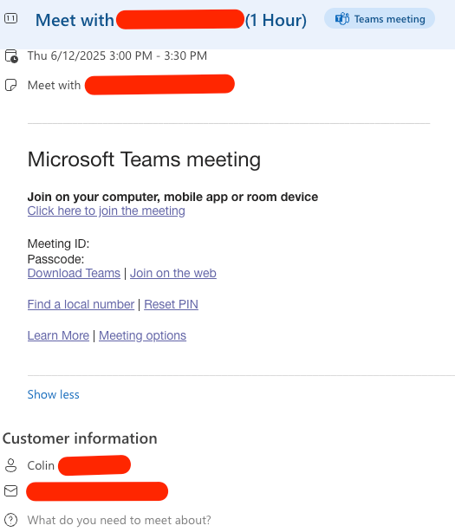Click the customer name Colin
This screenshot has width=455, height=532.
[41, 465]
